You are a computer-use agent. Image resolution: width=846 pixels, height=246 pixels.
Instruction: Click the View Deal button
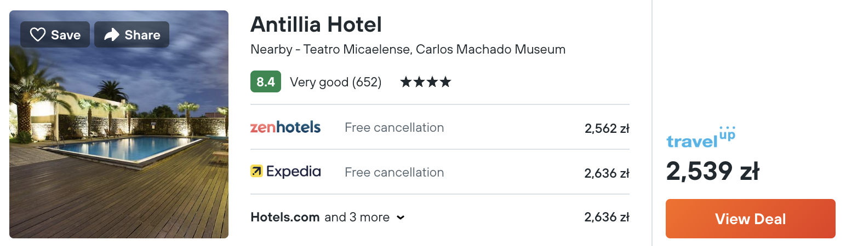pos(750,219)
